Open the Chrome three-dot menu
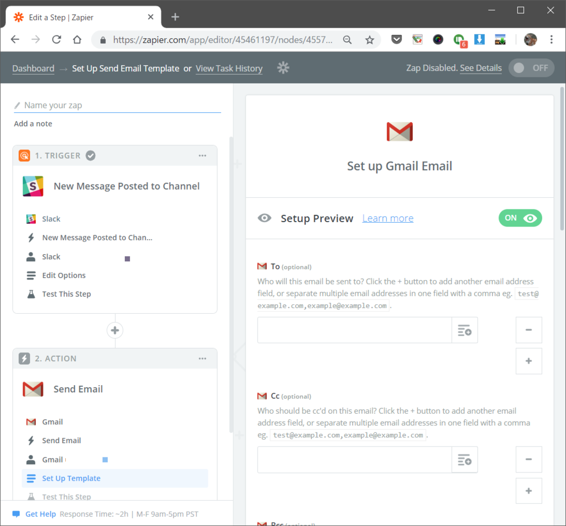The width and height of the screenshot is (566, 526). point(551,39)
